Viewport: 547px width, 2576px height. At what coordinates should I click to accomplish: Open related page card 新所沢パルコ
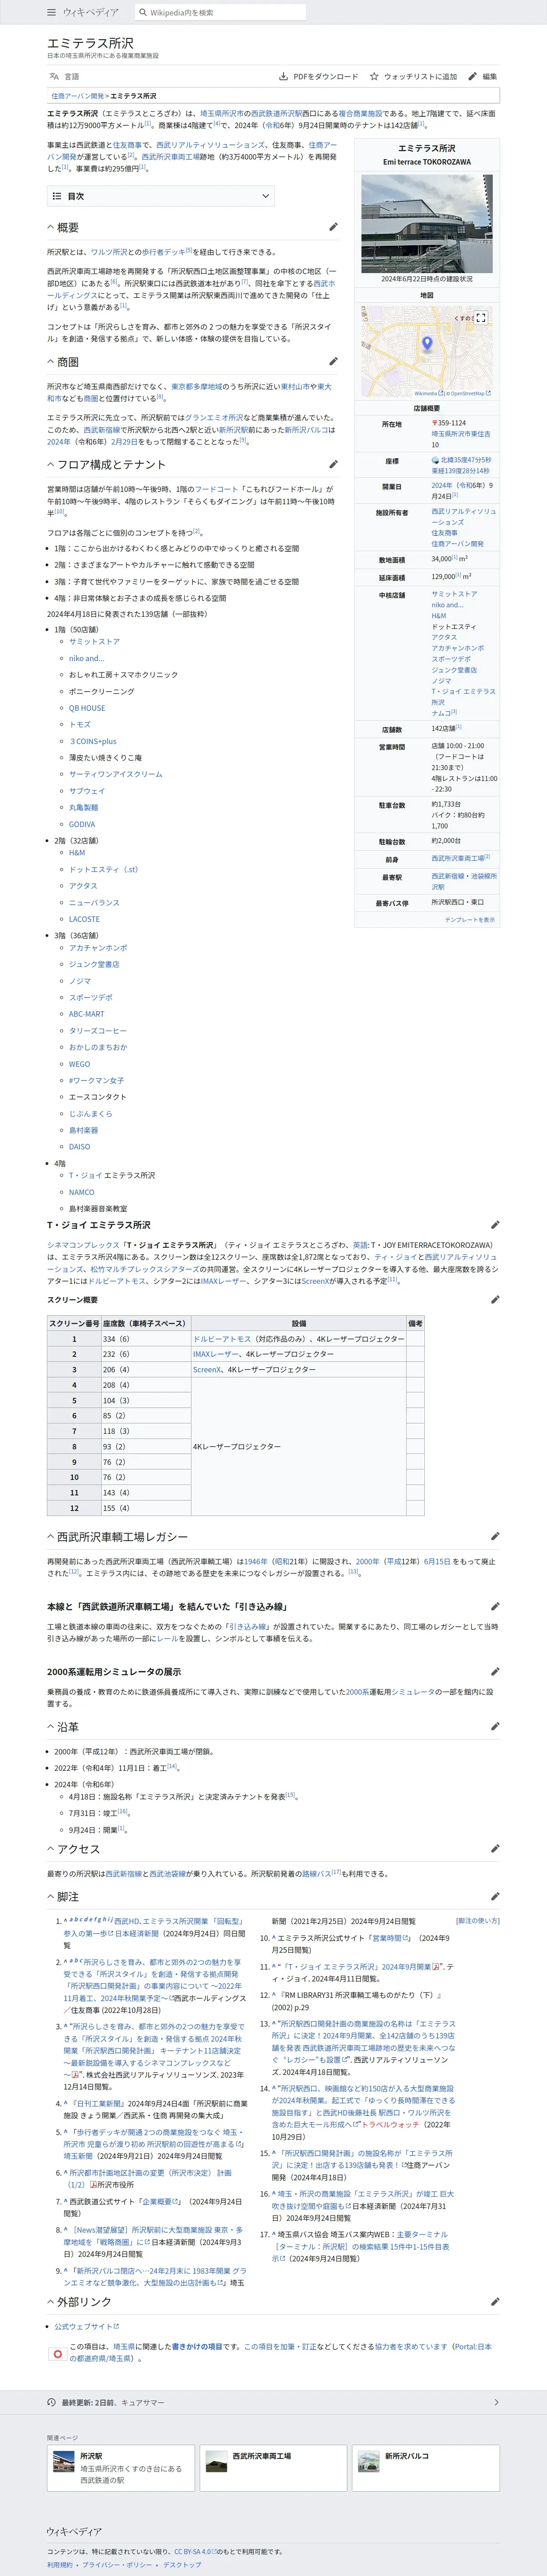[x=426, y=2467]
